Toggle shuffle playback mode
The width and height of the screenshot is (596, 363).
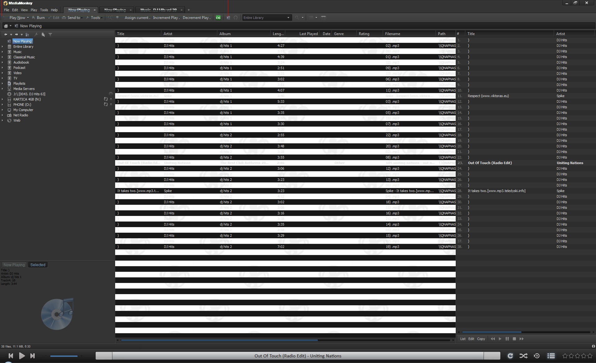(523, 356)
